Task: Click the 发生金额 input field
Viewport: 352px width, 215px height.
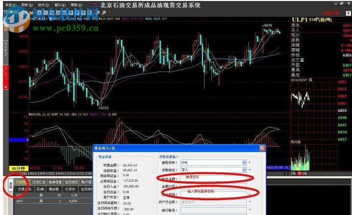Action: click(213, 179)
